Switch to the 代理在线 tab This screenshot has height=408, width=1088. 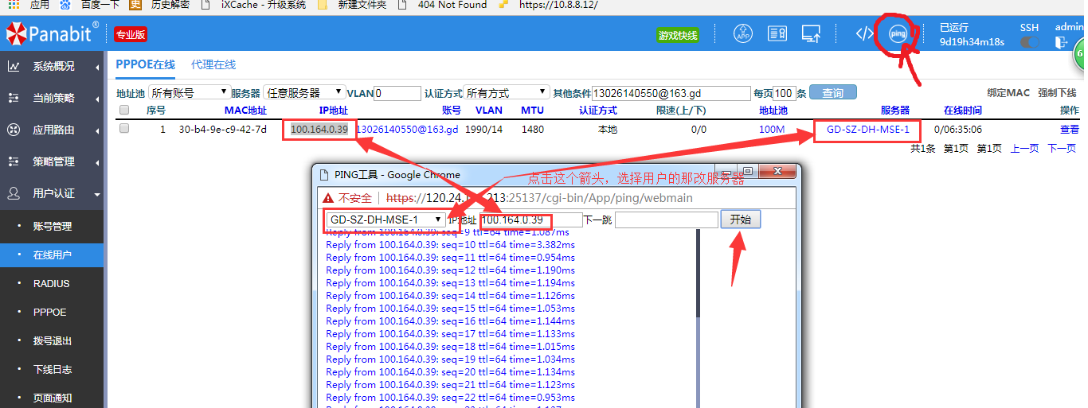coord(213,64)
